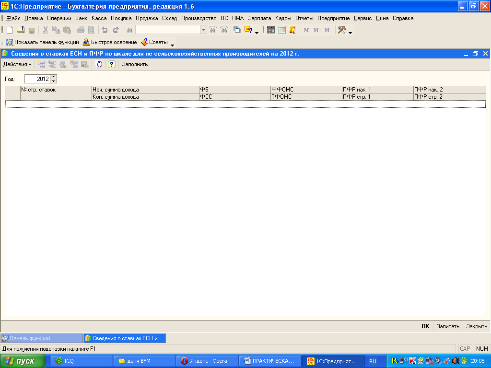Create a new document with the toolbar icon
The image size is (491, 368).
10,30
